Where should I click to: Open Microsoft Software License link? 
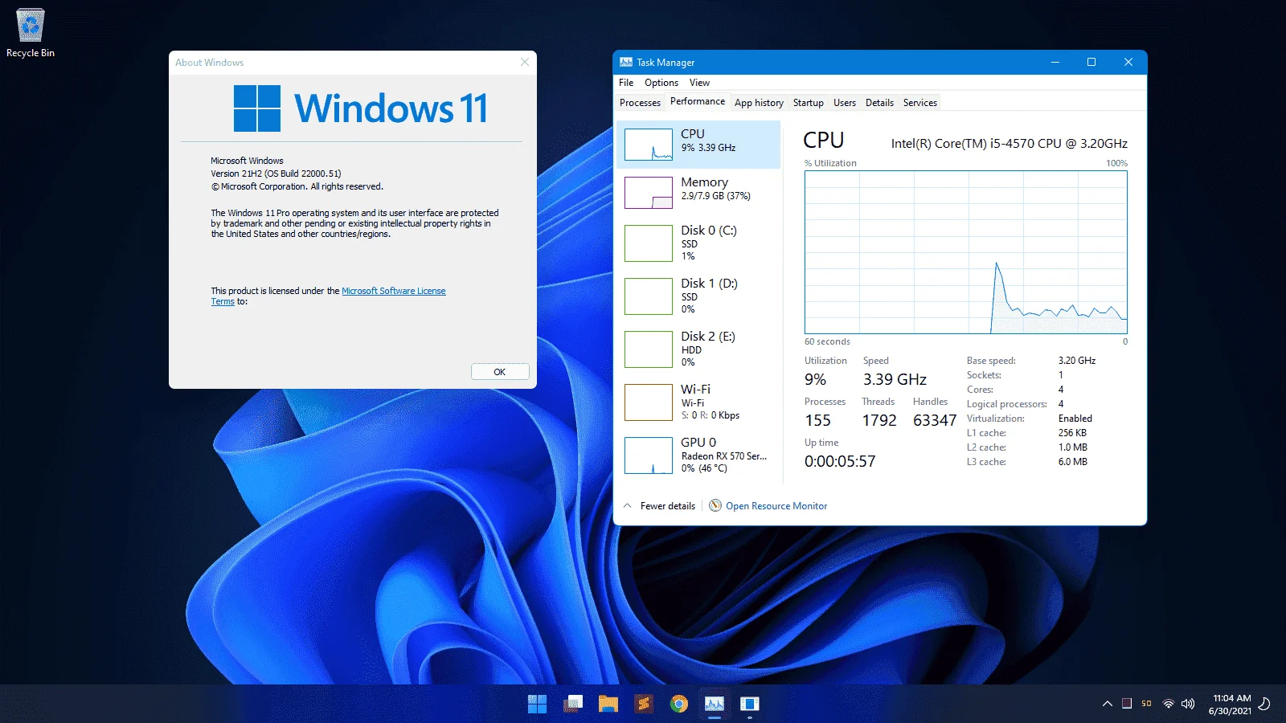coord(394,291)
